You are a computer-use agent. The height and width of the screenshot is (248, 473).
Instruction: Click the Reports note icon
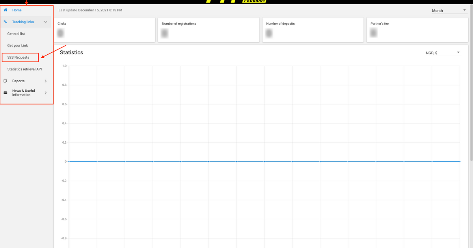click(6, 81)
